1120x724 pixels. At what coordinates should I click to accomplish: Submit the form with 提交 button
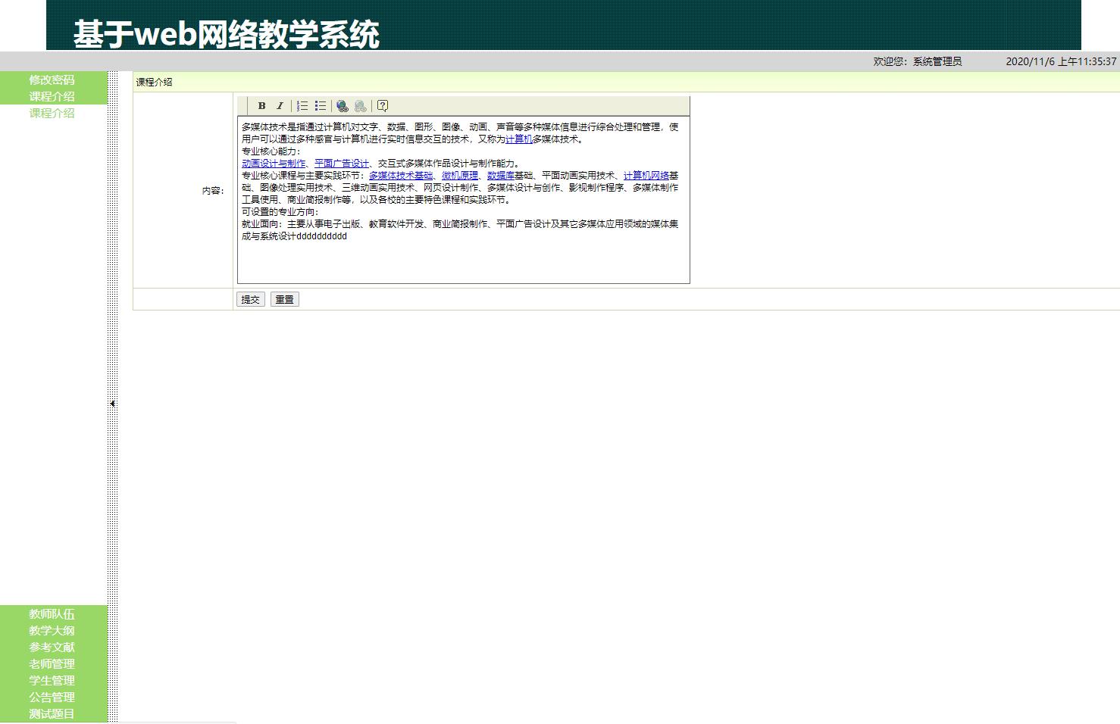(250, 299)
